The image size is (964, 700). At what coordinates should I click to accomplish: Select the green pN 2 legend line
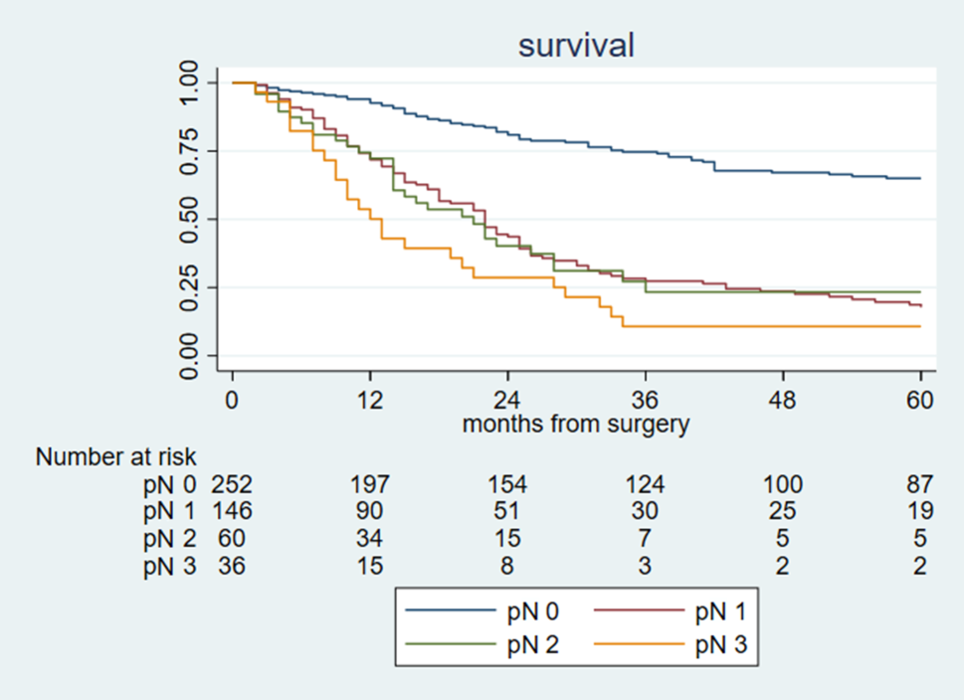(454, 644)
